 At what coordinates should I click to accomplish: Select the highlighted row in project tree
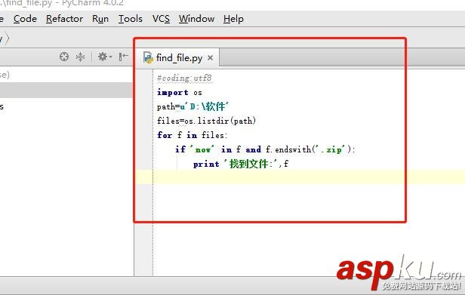click(x=66, y=90)
